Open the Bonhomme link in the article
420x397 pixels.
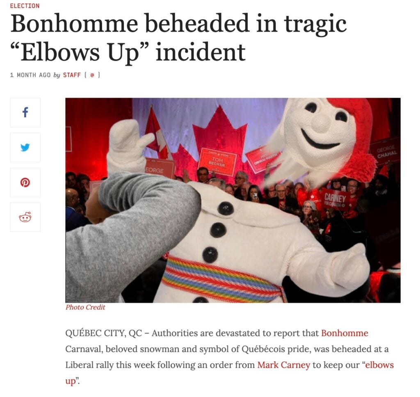point(345,333)
